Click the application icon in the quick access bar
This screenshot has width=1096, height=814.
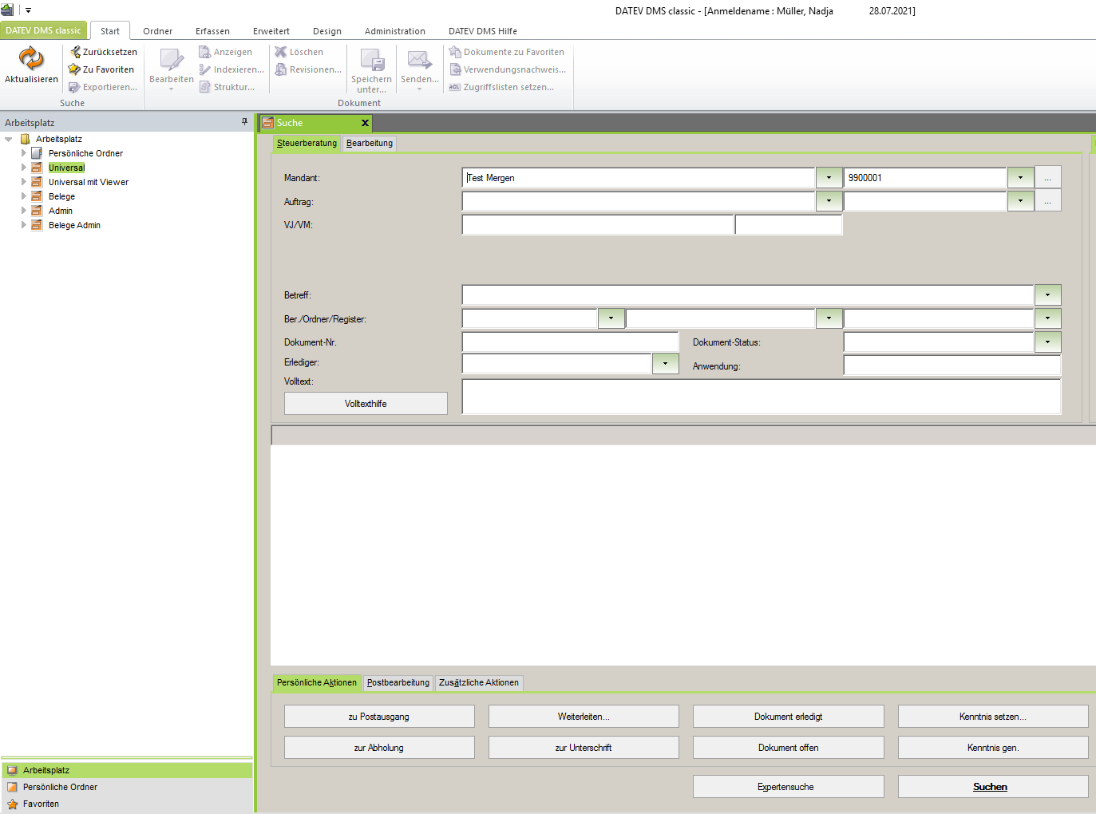pyautogui.click(x=7, y=10)
